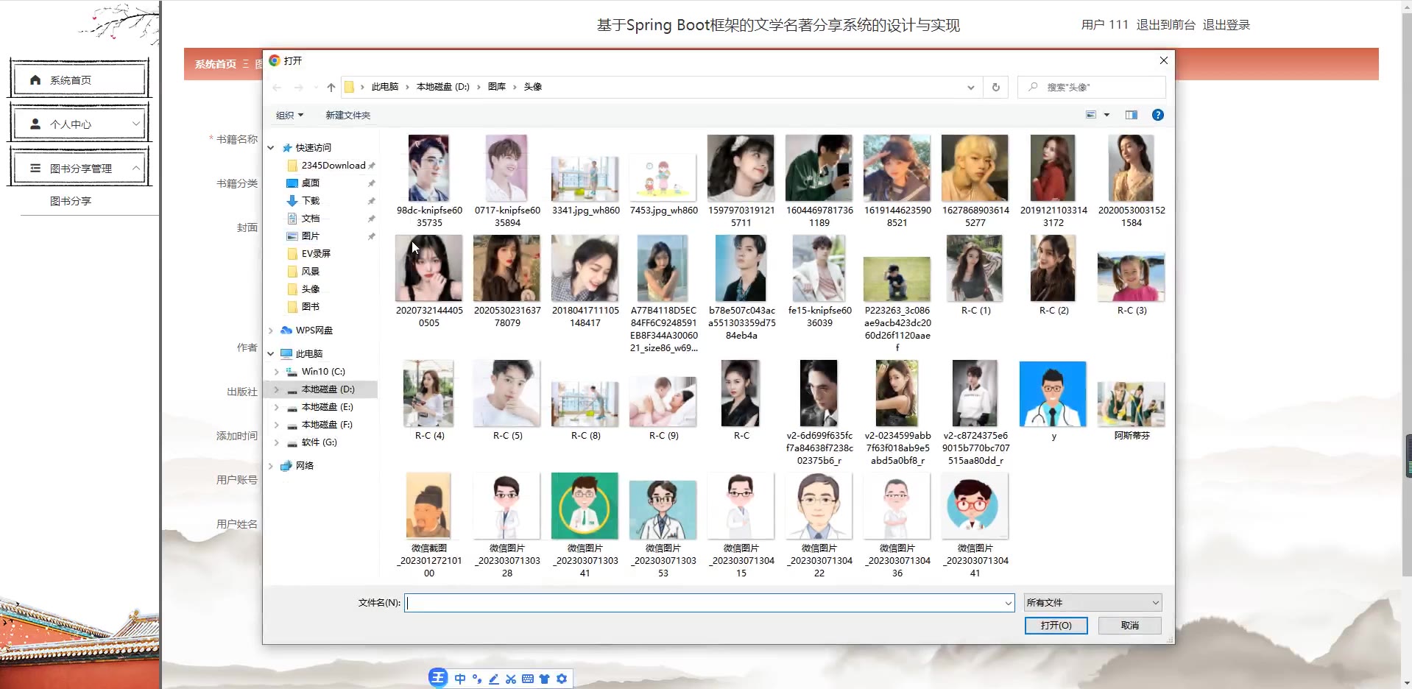Screen dimensions: 1412x689
Task: Select the 微信截图_20230127210100 image
Action: pyautogui.click(x=429, y=526)
